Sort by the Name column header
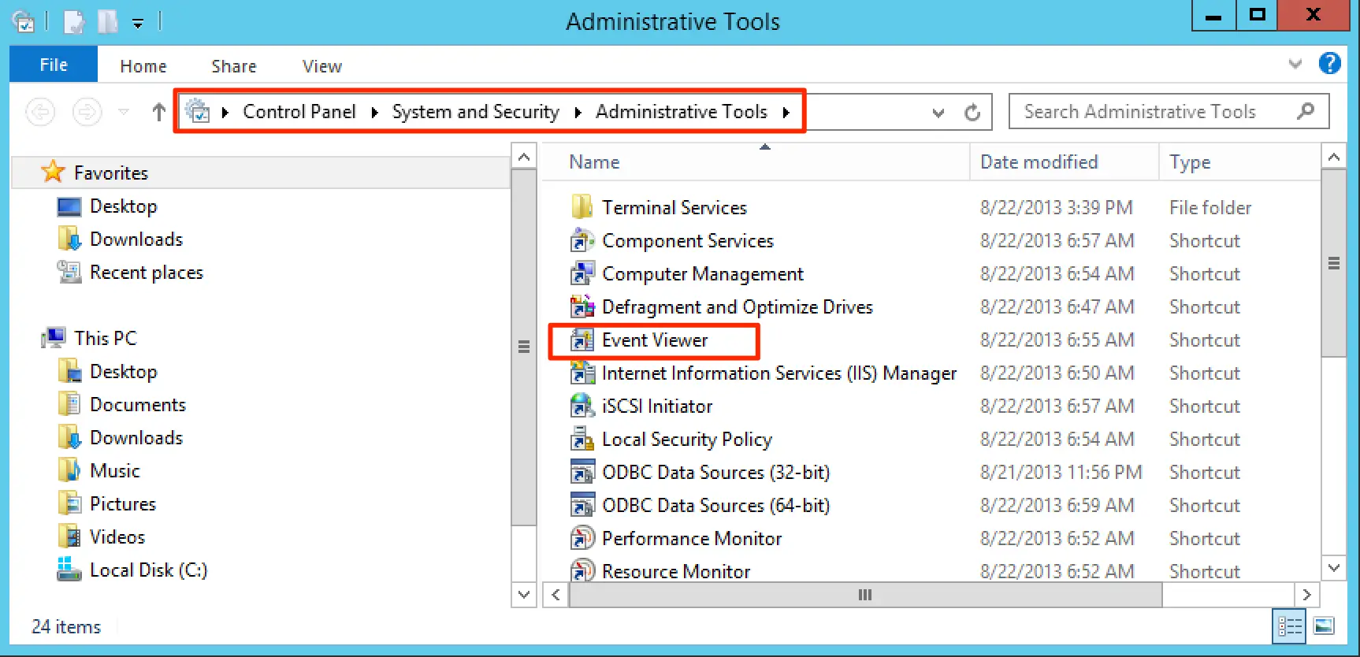 tap(756, 161)
